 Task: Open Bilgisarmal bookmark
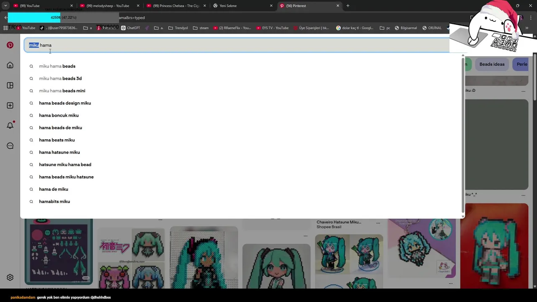tap(406, 28)
